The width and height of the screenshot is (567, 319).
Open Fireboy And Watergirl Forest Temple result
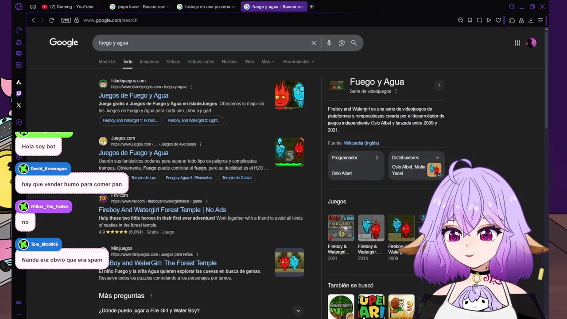(162, 210)
